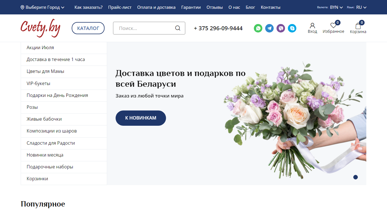
Task: Go to Оплата и доставка
Action: [156, 7]
